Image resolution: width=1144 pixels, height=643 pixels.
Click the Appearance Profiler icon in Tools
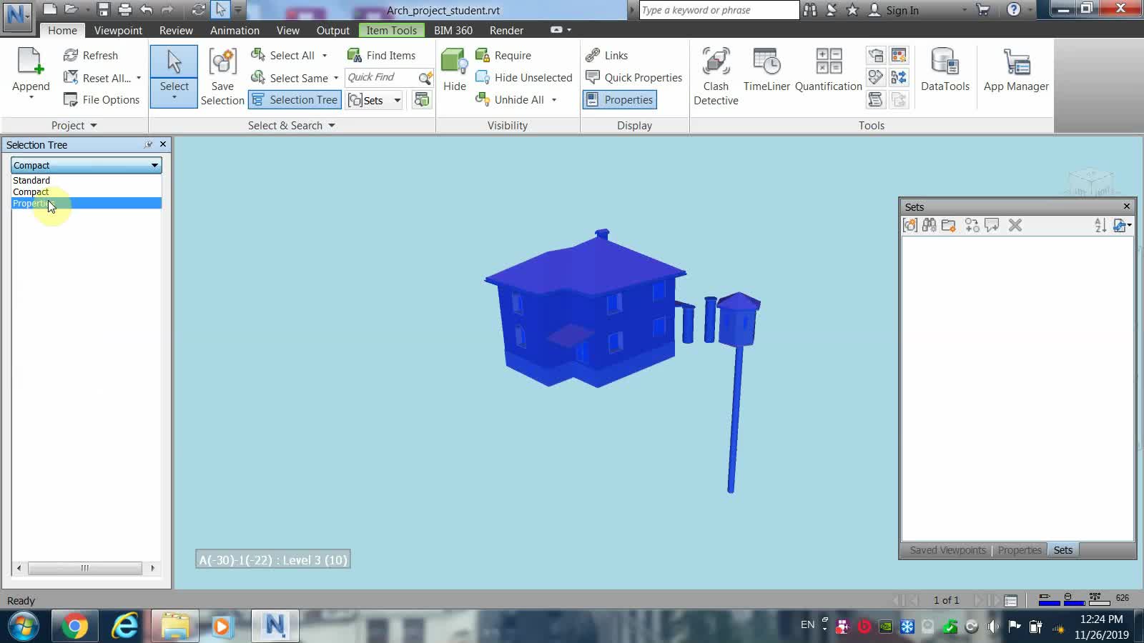[899, 55]
